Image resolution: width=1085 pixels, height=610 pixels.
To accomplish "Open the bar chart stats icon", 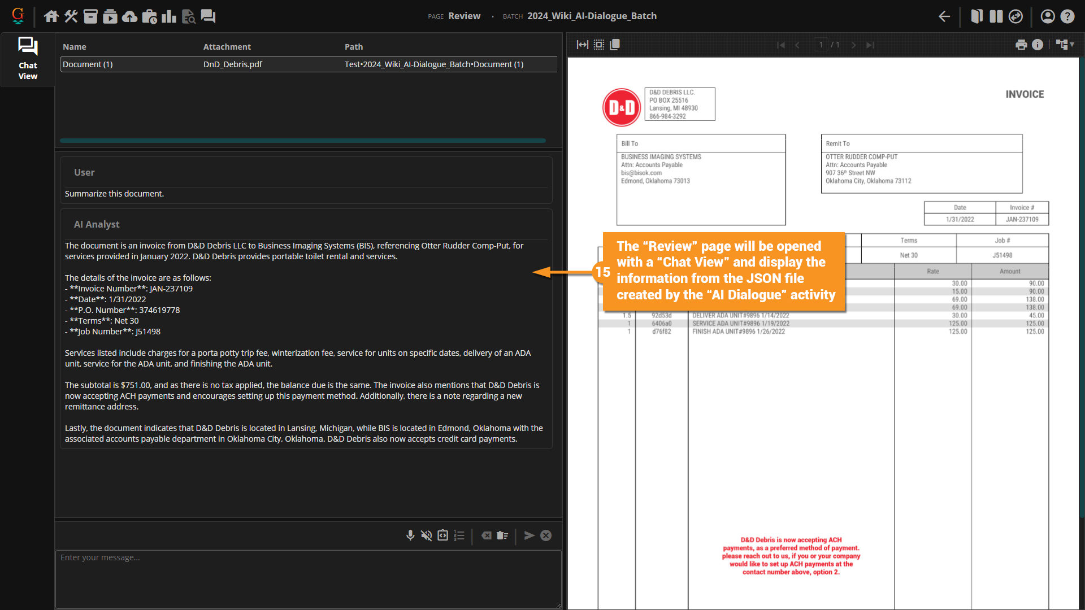I will click(169, 16).
